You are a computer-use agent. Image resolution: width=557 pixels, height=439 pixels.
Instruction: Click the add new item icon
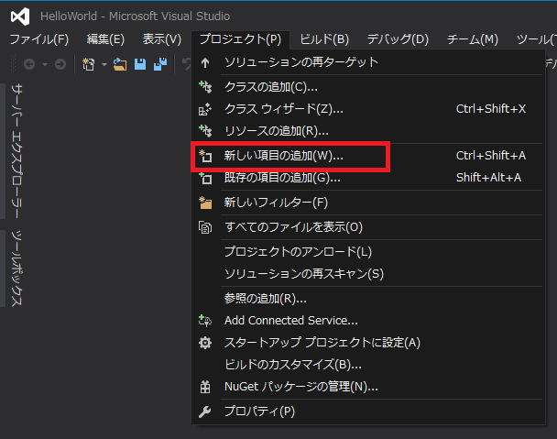[x=205, y=156]
